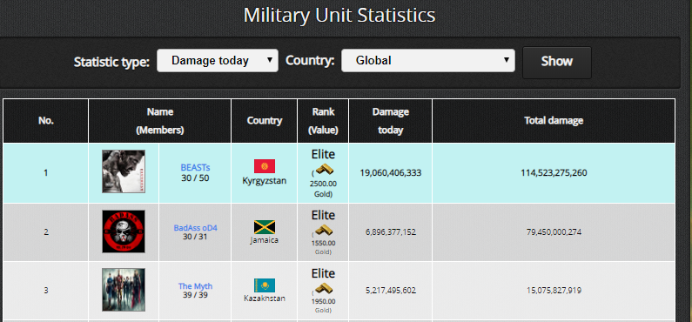Screen dimensions: 692x322
Task: Open The Myth unit avatar image
Action: pos(124,290)
